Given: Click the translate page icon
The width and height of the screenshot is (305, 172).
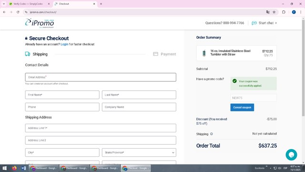Looking at the screenshot, I should coord(268,12).
